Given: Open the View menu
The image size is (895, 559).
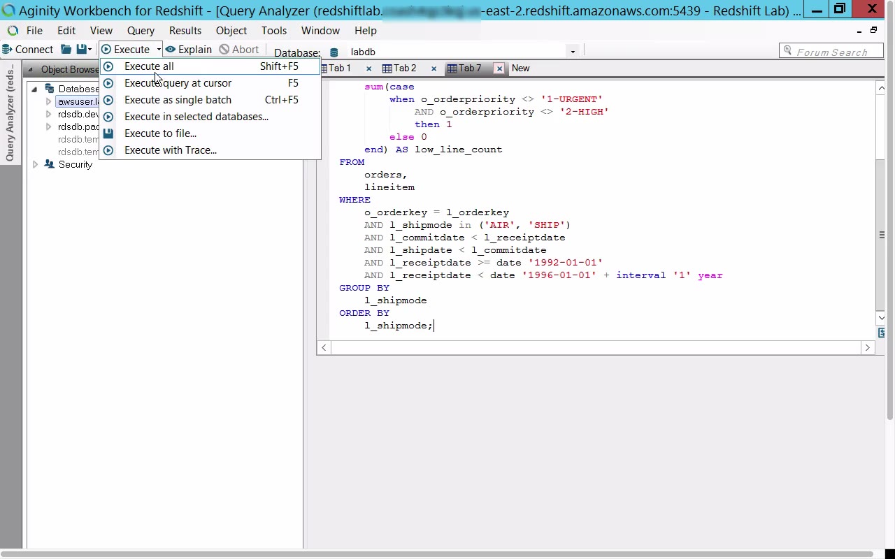Looking at the screenshot, I should (101, 31).
